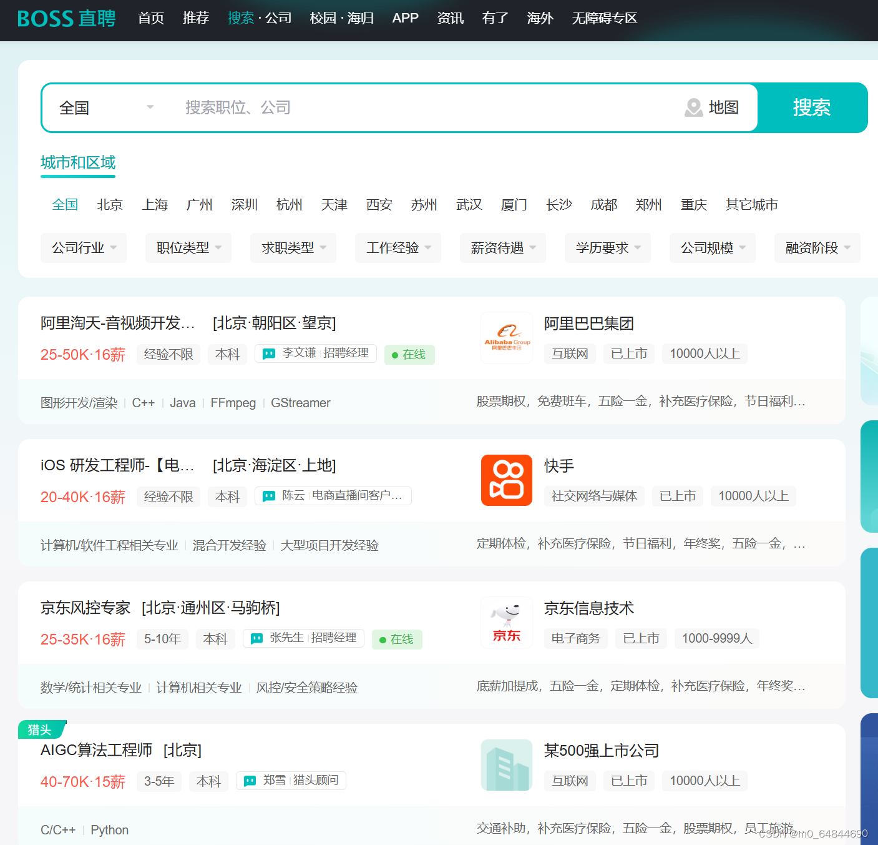Select 天津 city filter
The height and width of the screenshot is (845, 878).
point(334,204)
